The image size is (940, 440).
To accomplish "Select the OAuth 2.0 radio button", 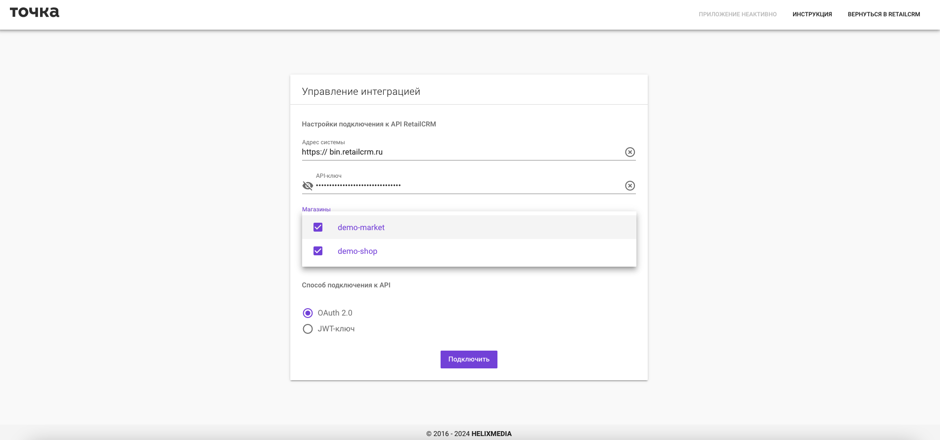I will (308, 313).
